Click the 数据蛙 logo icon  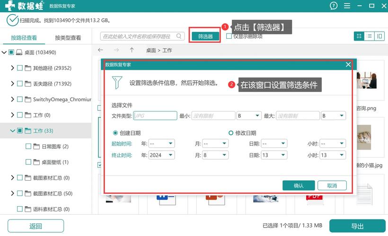(x=10, y=6)
